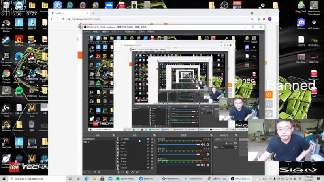Hide the banned text source with eye icon
The height and width of the screenshot is (182, 324).
(148, 167)
